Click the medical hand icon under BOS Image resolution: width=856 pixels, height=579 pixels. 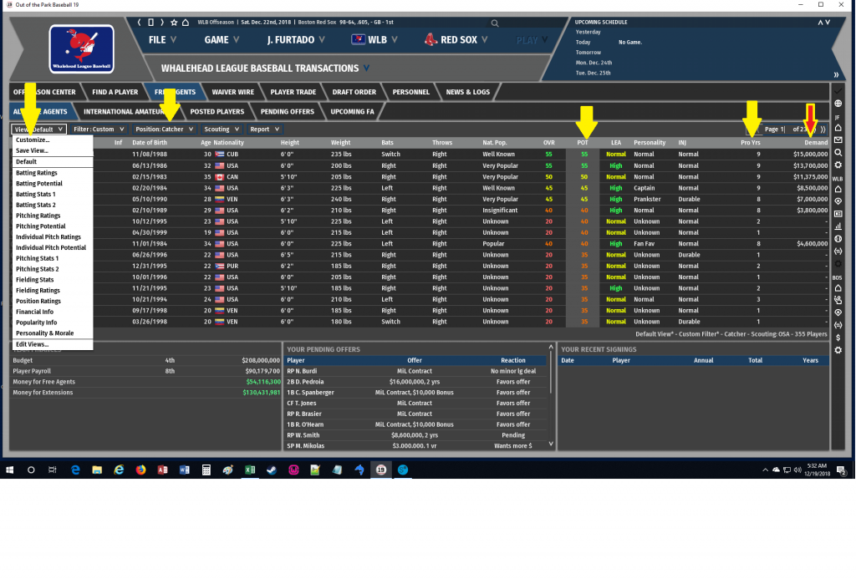tap(838, 300)
